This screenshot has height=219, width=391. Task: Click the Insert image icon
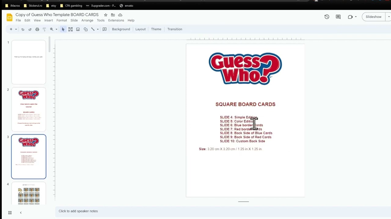pyautogui.click(x=78, y=29)
